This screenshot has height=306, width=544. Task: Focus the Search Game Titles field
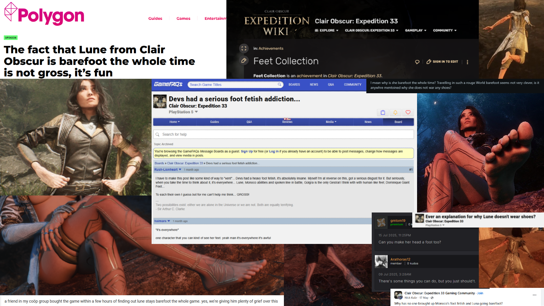point(235,84)
